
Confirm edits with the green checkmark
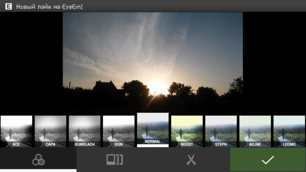pyautogui.click(x=268, y=160)
